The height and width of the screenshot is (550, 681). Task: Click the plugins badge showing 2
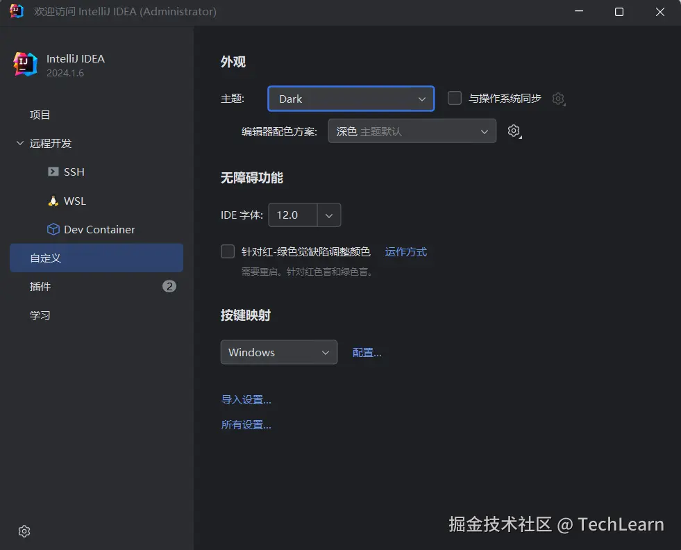click(x=169, y=286)
